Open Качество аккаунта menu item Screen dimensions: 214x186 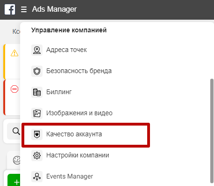pyautogui.click(x=74, y=134)
